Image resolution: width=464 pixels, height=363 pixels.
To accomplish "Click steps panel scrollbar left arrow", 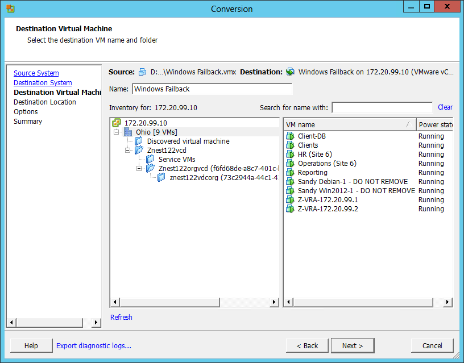I will pyautogui.click(x=11, y=322).
